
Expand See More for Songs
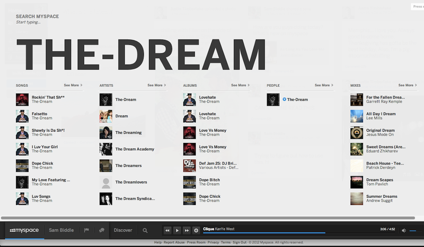73,85
